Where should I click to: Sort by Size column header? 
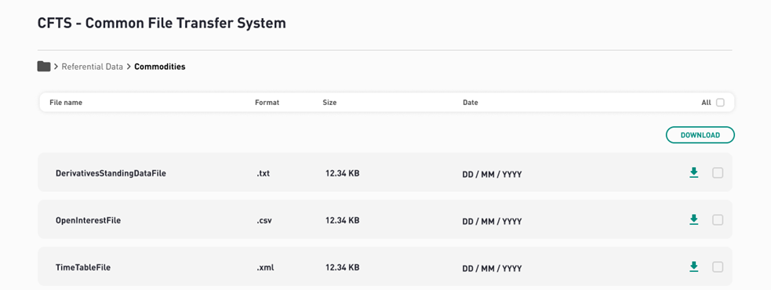tap(329, 103)
